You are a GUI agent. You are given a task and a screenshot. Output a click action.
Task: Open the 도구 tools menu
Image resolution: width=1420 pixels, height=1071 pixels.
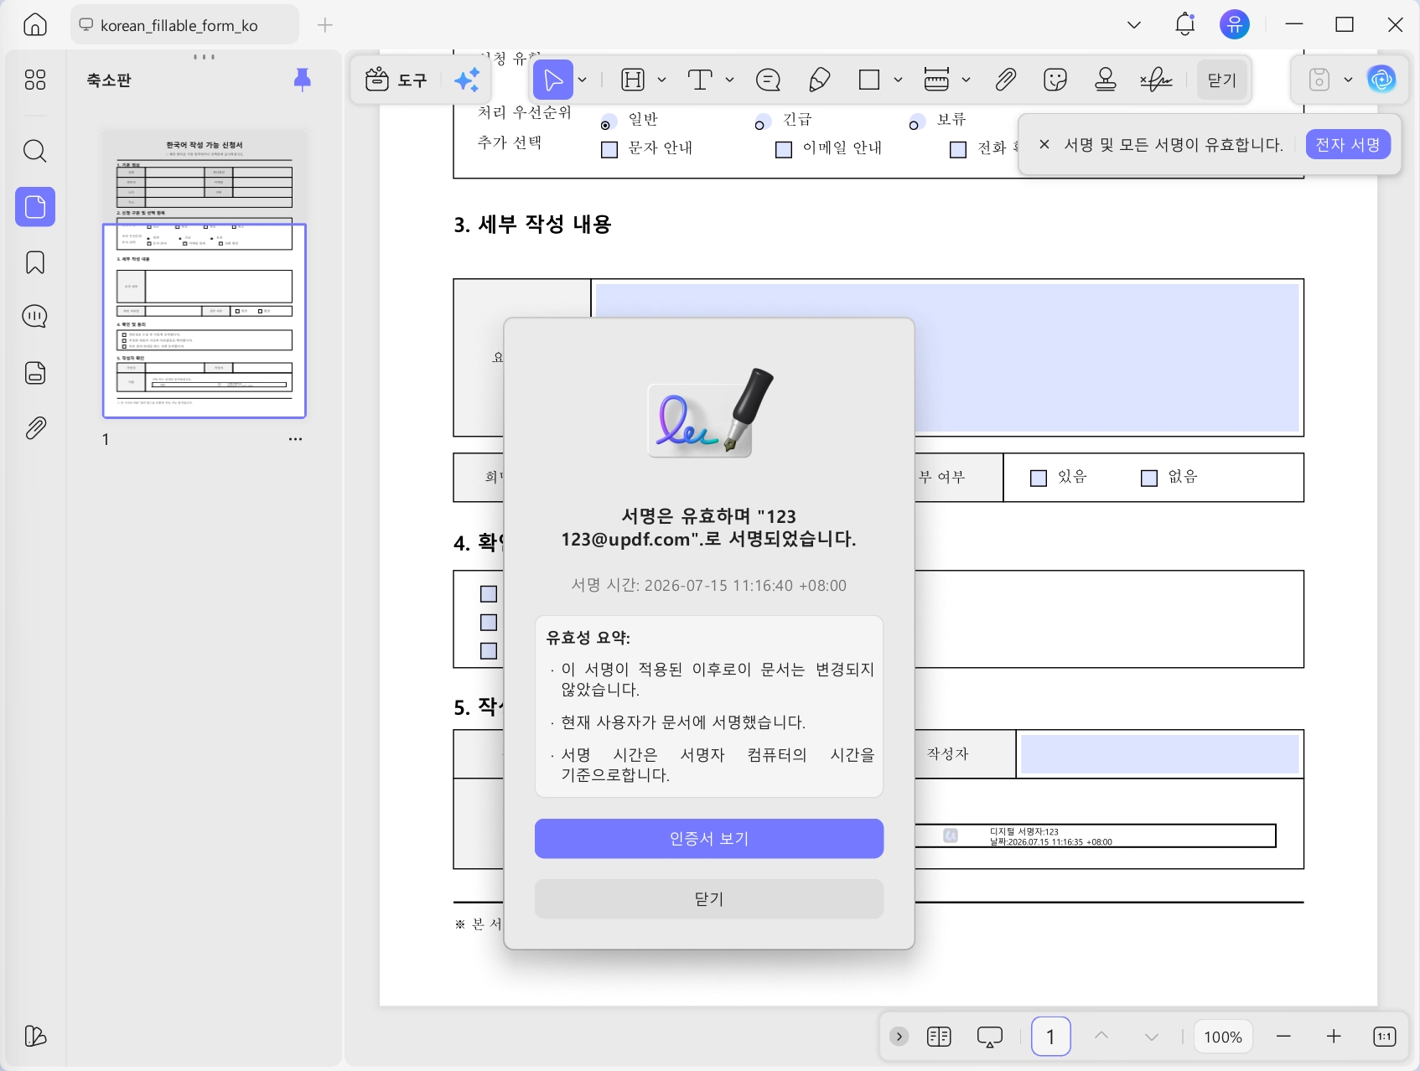397,80
